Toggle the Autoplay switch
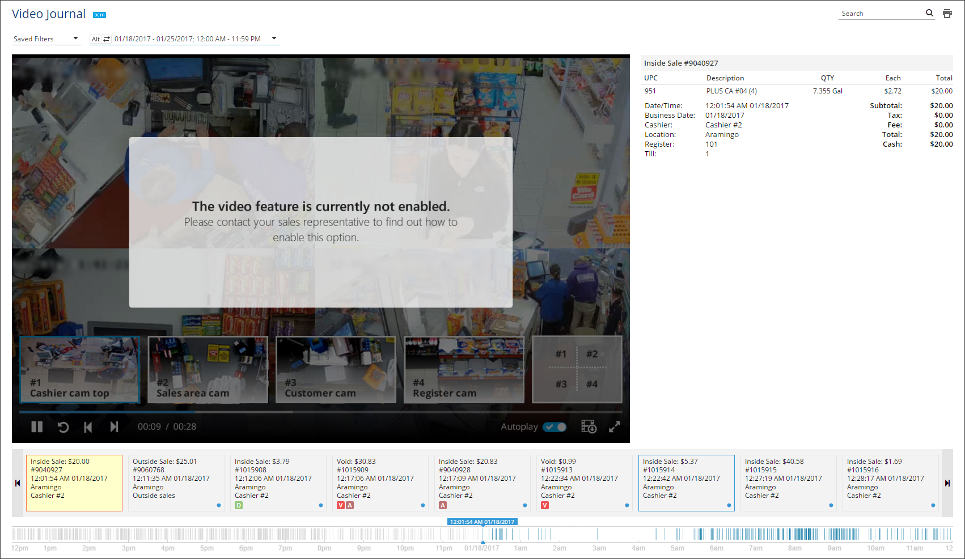 pyautogui.click(x=555, y=427)
